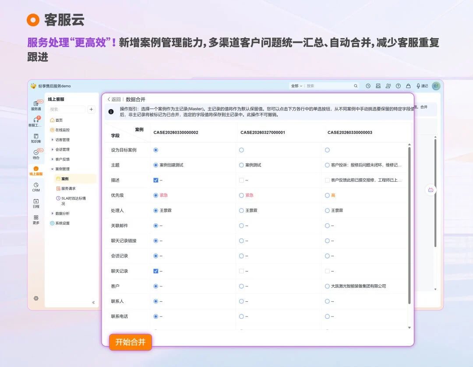Open the 知识库 icon in left rail
473x367 pixels.
36,136
